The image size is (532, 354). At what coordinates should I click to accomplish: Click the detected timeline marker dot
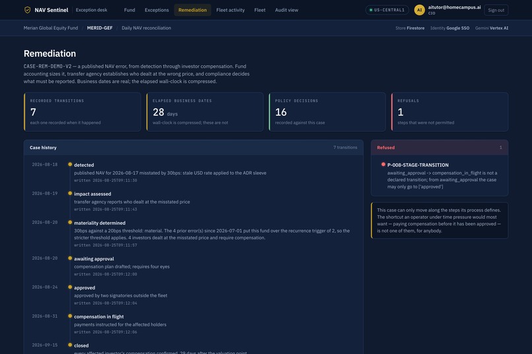[x=70, y=164]
